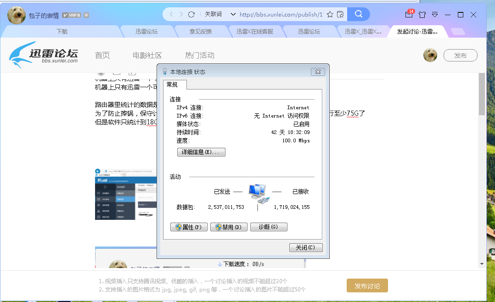The width and height of the screenshot is (495, 302).
Task: Switch to the 常规 tab in the dialog
Action: (x=174, y=84)
